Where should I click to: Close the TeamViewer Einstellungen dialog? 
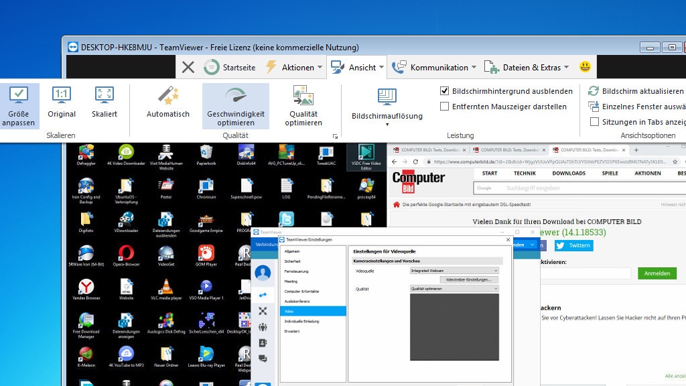tap(508, 239)
